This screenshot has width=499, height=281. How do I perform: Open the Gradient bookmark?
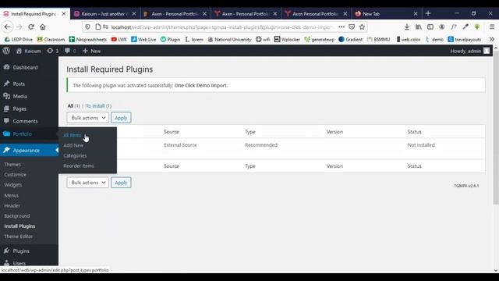(x=350, y=40)
